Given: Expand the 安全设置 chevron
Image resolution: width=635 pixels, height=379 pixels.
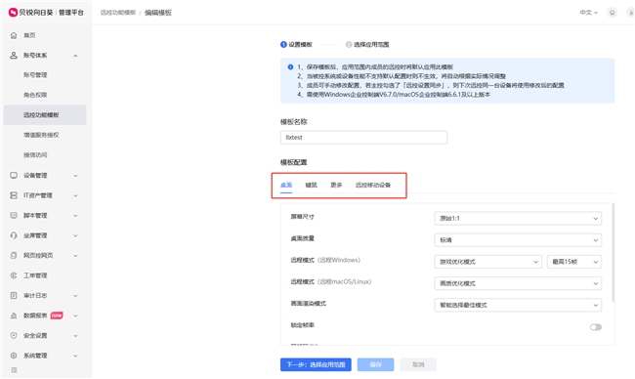Looking at the screenshot, I should coord(75,336).
